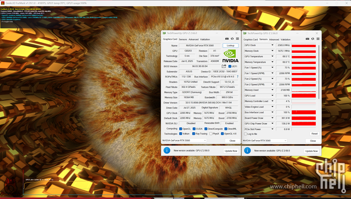Toggle the Vulkan checkbox
351x199 pixels.
(x=181, y=134)
